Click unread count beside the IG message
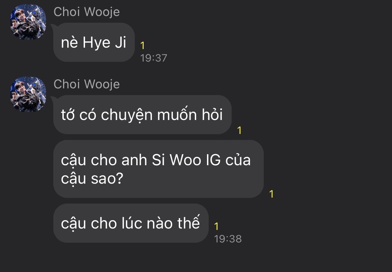392x272 pixels. 271,194
